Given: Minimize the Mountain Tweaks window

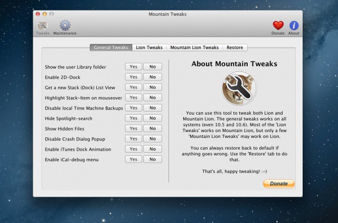Looking at the screenshot, I should tap(44, 14).
